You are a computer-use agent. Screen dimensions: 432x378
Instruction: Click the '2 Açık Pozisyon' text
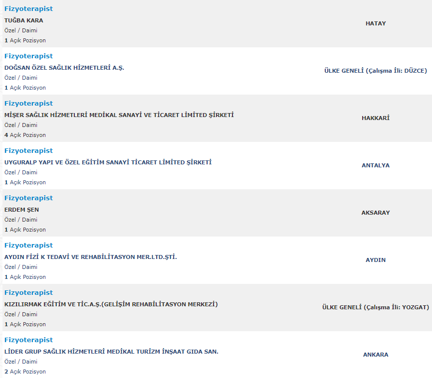25,372
